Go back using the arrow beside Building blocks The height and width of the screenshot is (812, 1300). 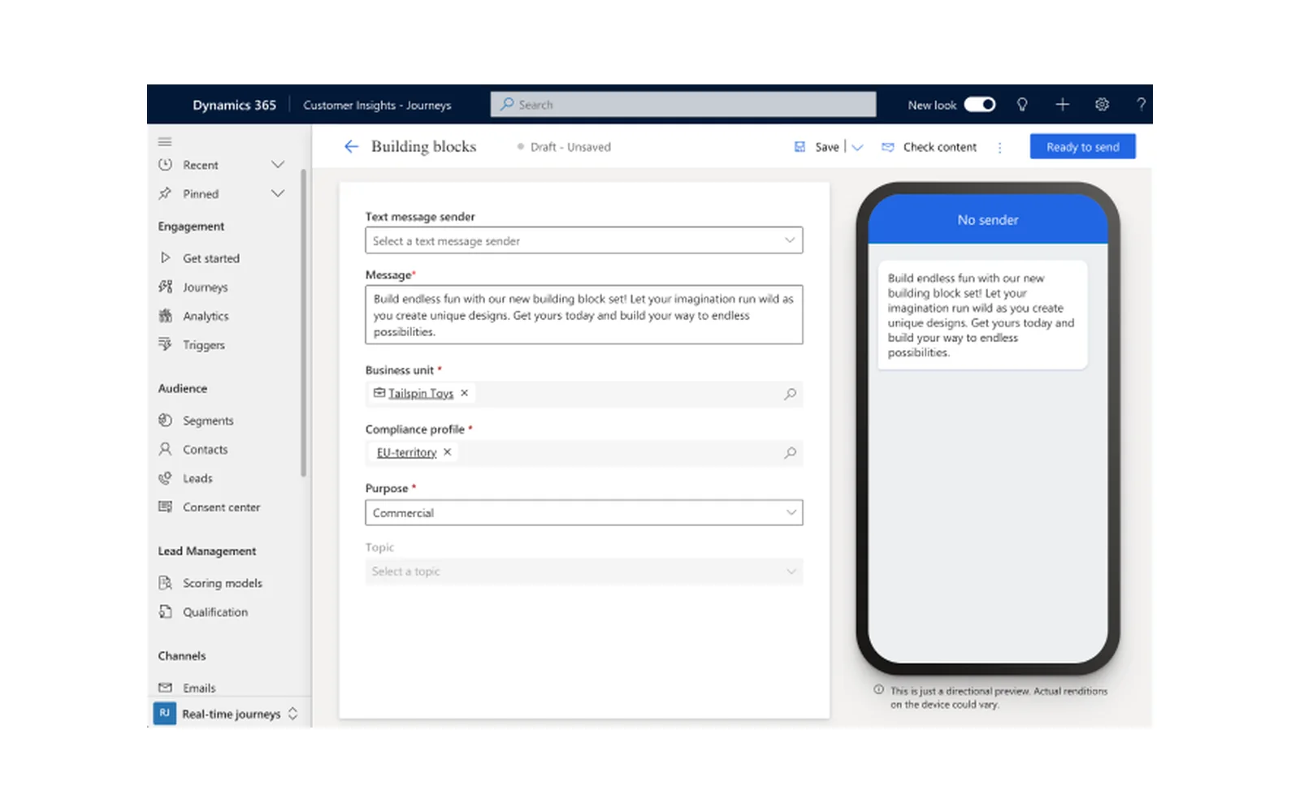(351, 146)
